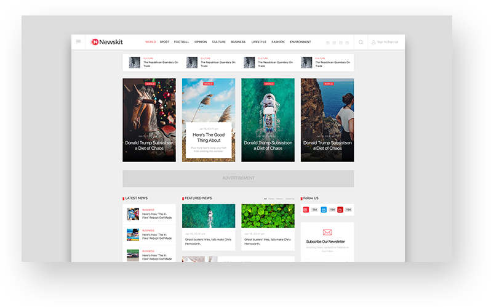Click the red Follow Us social icon

click(x=306, y=210)
